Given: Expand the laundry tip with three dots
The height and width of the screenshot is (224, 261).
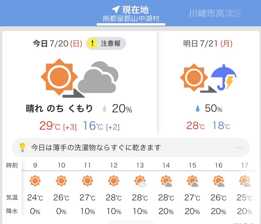Looking at the screenshot, I should [239, 147].
